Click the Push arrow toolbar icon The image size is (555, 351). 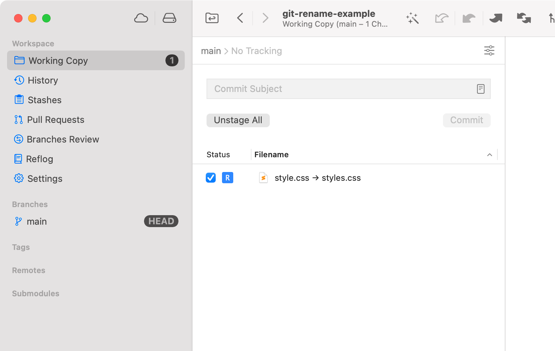coord(496,18)
